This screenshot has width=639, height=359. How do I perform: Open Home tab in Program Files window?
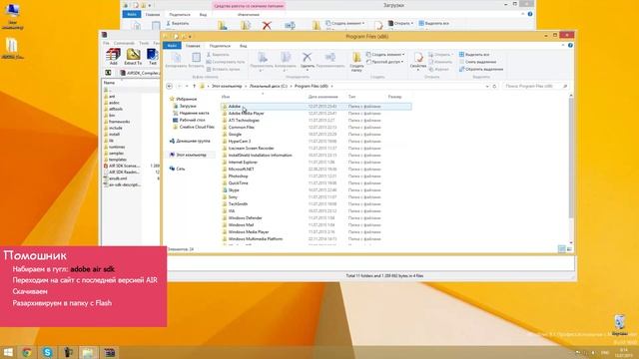[x=193, y=46]
